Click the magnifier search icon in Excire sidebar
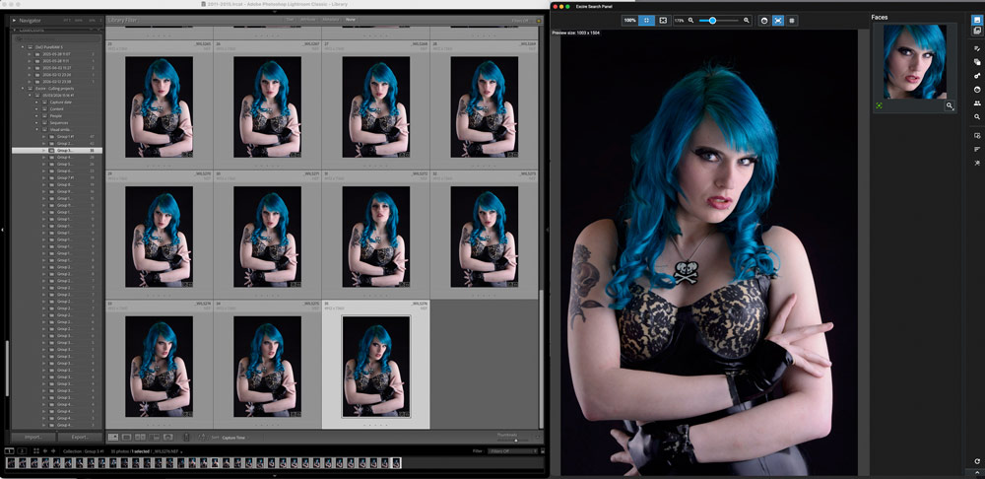Viewport: 985px width, 479px height. 977,117
